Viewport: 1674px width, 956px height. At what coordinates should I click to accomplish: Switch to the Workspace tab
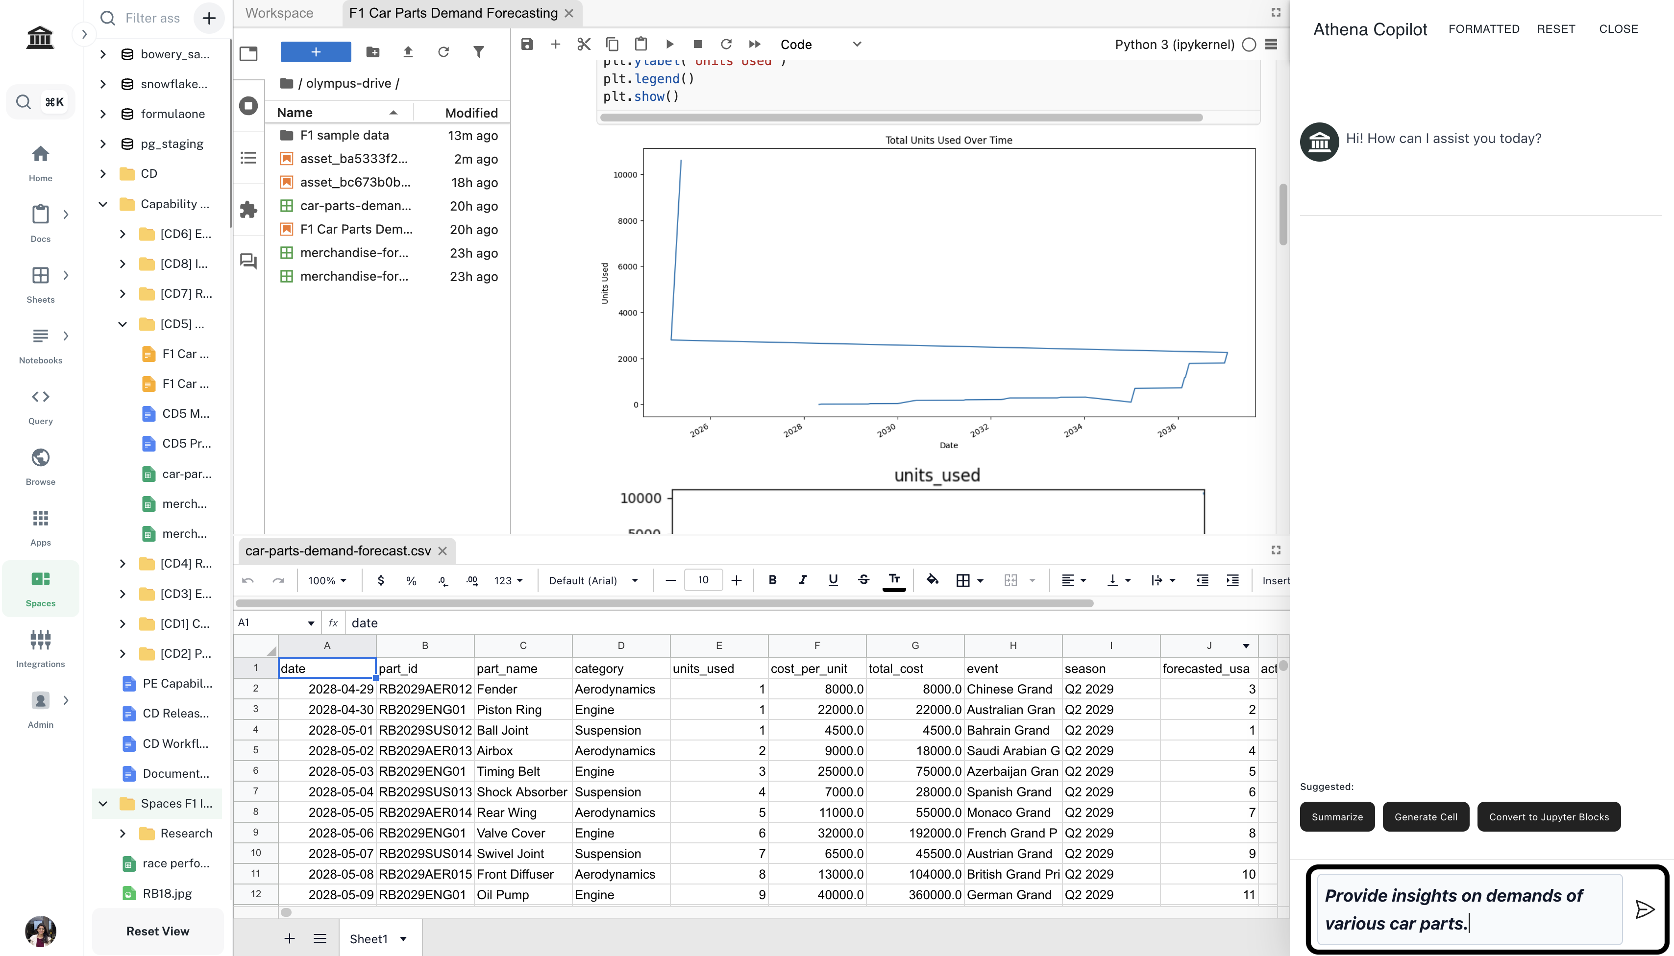point(279,13)
